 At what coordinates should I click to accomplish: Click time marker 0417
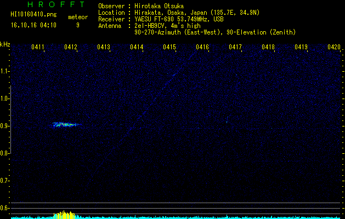click(x=235, y=47)
